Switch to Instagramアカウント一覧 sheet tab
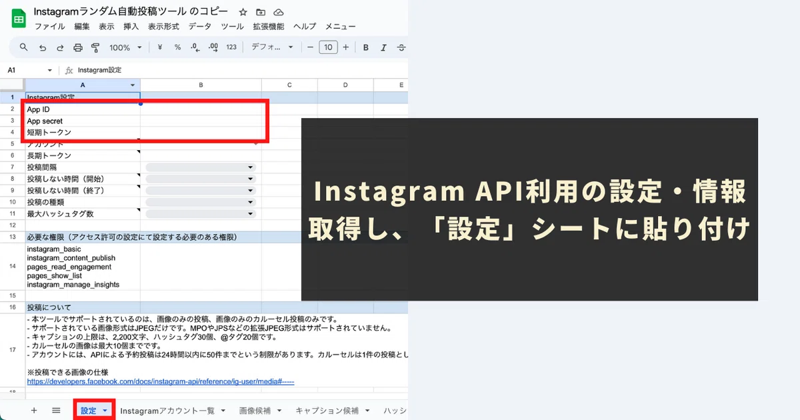 coord(167,411)
